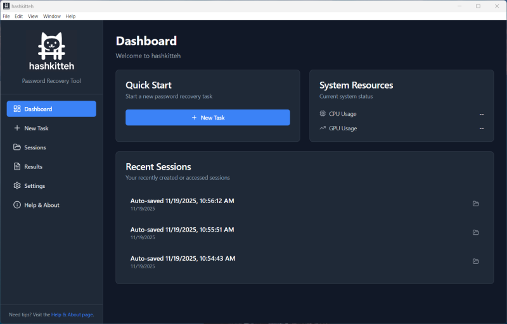Select the Dashboard sidebar item
The image size is (507, 324).
pyautogui.click(x=51, y=109)
